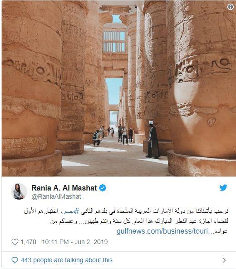The width and height of the screenshot is (236, 269).
Task: Open "443 people are talking about this"
Action: (67, 260)
